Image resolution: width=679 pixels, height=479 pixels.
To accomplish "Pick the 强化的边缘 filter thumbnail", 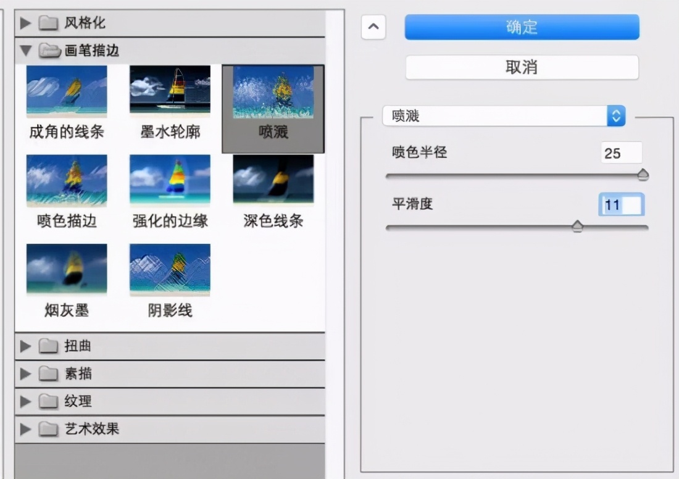I will pyautogui.click(x=170, y=181).
